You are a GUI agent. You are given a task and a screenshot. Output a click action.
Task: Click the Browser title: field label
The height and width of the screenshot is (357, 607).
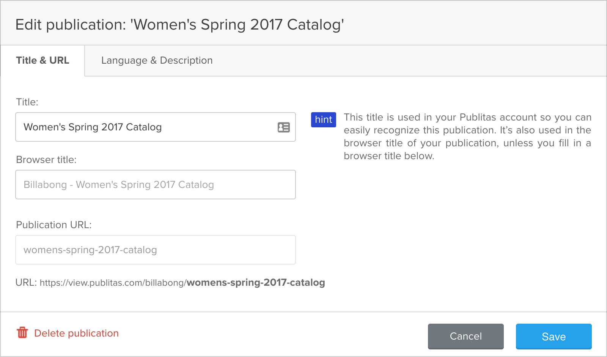click(47, 160)
